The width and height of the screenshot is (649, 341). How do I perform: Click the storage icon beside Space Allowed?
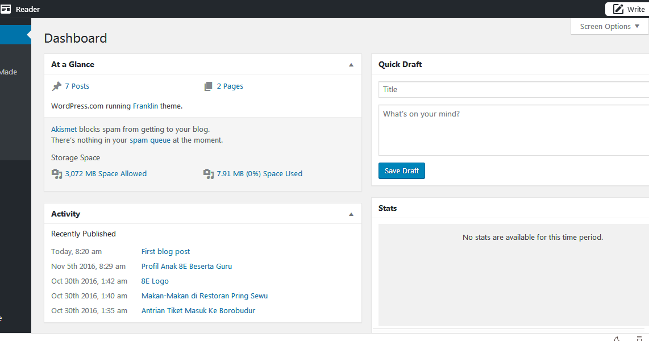coord(57,173)
